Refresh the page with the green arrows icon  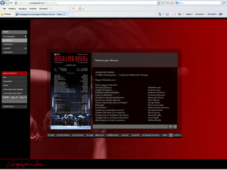pos(168,3)
